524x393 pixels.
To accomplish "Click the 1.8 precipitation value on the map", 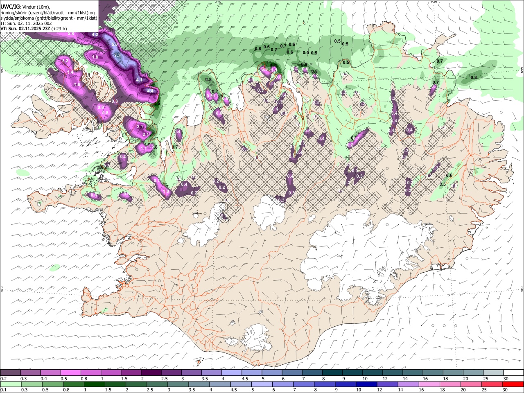I will (95, 57).
